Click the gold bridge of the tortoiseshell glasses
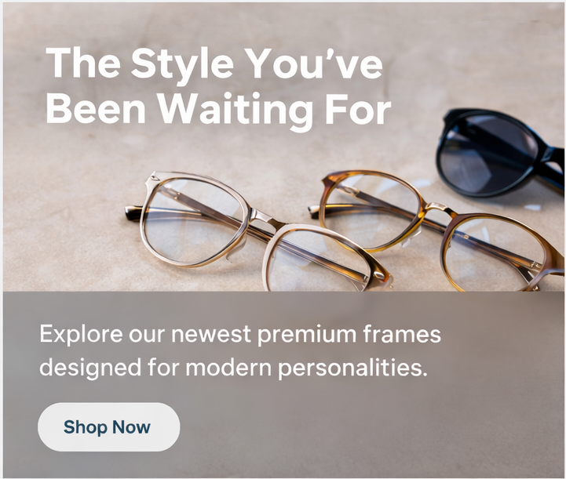The width and height of the screenshot is (566, 479). [440, 209]
